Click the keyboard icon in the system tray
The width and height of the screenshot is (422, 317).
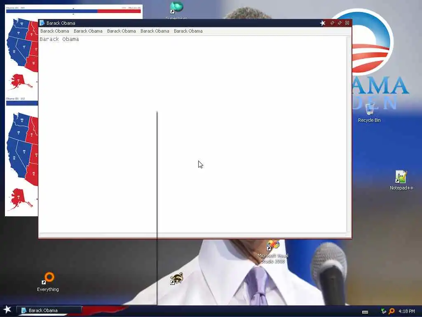coord(365,312)
